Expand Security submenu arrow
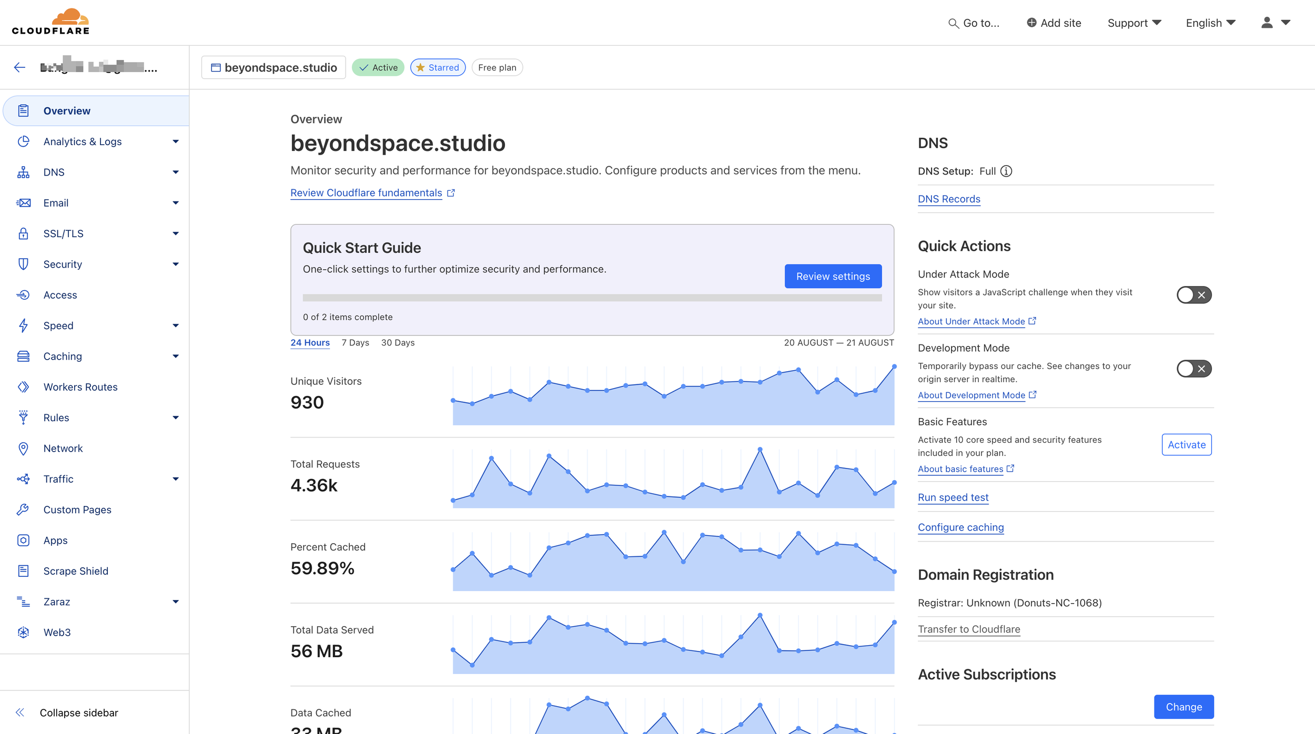Image resolution: width=1315 pixels, height=734 pixels. click(176, 264)
